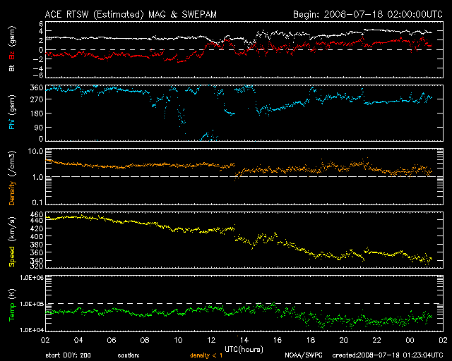Click the 04 hour tick label
The width and height of the screenshot is (452, 361).
click(x=78, y=341)
